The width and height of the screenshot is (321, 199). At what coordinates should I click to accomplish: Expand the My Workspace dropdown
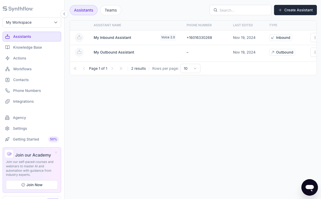(32, 22)
